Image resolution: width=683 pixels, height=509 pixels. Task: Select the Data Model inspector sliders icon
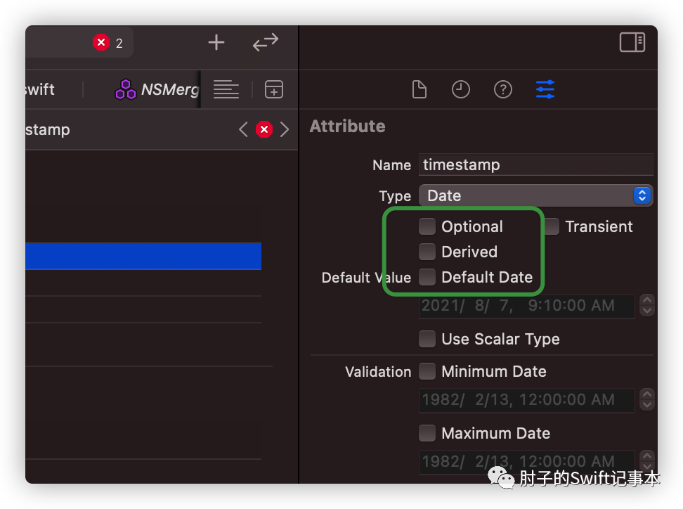pos(545,89)
